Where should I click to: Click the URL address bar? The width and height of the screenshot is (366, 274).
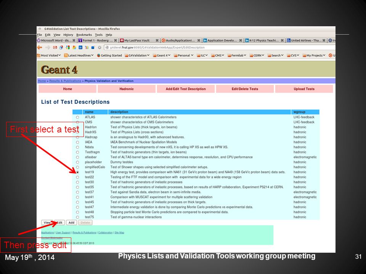point(220,48)
